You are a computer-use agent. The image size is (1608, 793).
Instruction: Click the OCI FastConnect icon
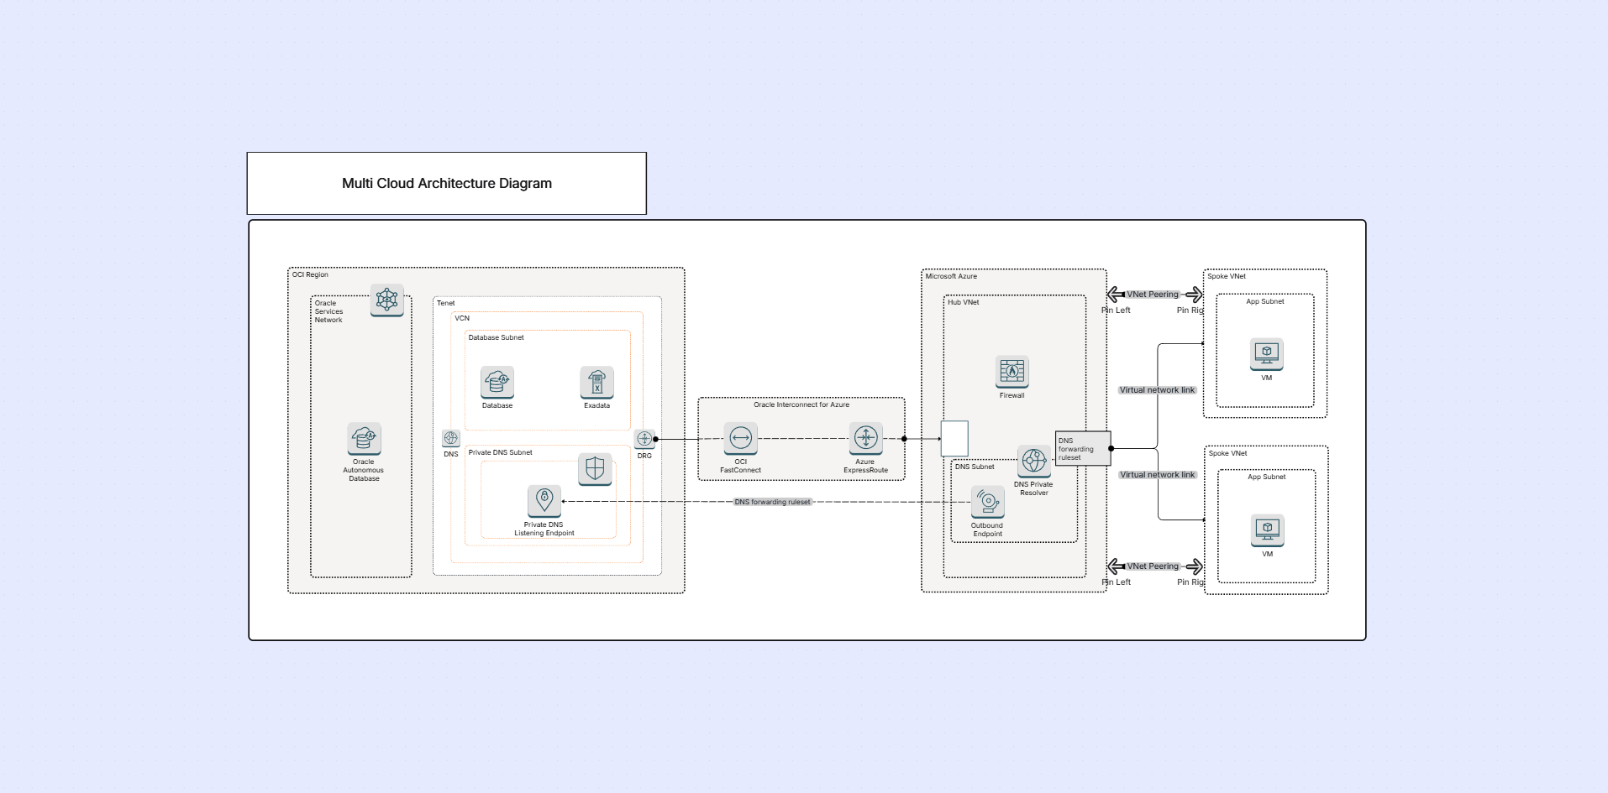click(740, 439)
